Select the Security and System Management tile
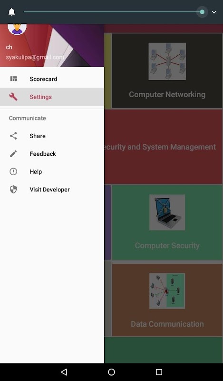This screenshot has height=381, width=223. pyautogui.click(x=164, y=147)
